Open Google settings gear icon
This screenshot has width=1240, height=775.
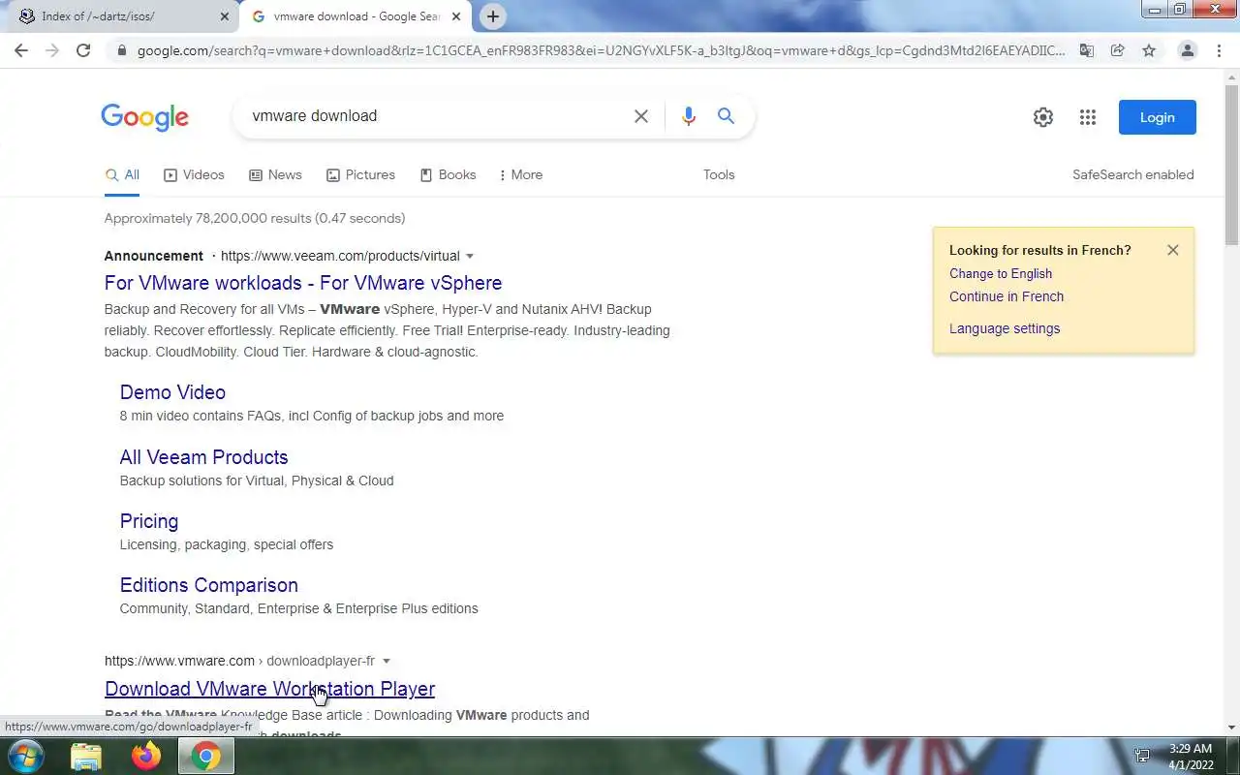pyautogui.click(x=1043, y=117)
